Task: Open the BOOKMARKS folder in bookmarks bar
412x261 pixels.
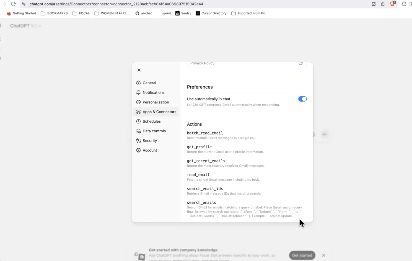Action: pyautogui.click(x=54, y=13)
